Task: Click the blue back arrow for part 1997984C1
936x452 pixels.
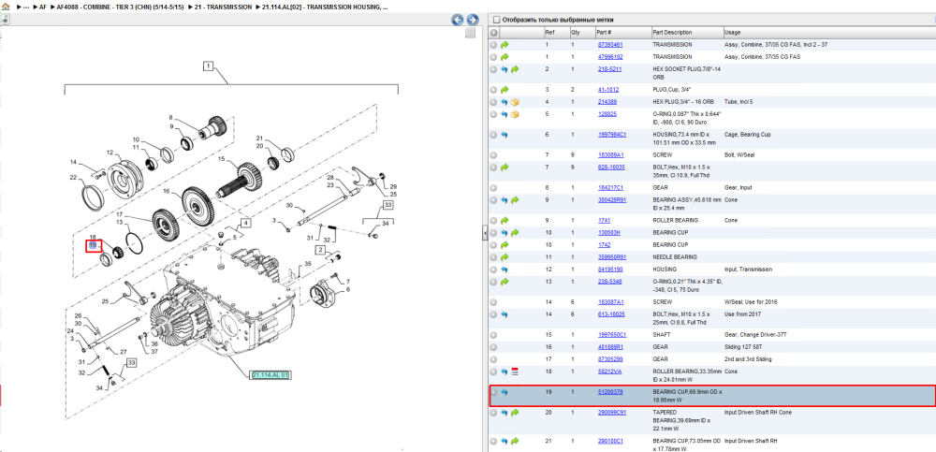Action: tap(505, 135)
